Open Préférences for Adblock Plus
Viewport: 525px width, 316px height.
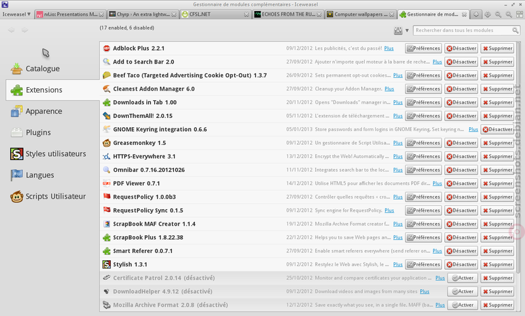coord(423,49)
